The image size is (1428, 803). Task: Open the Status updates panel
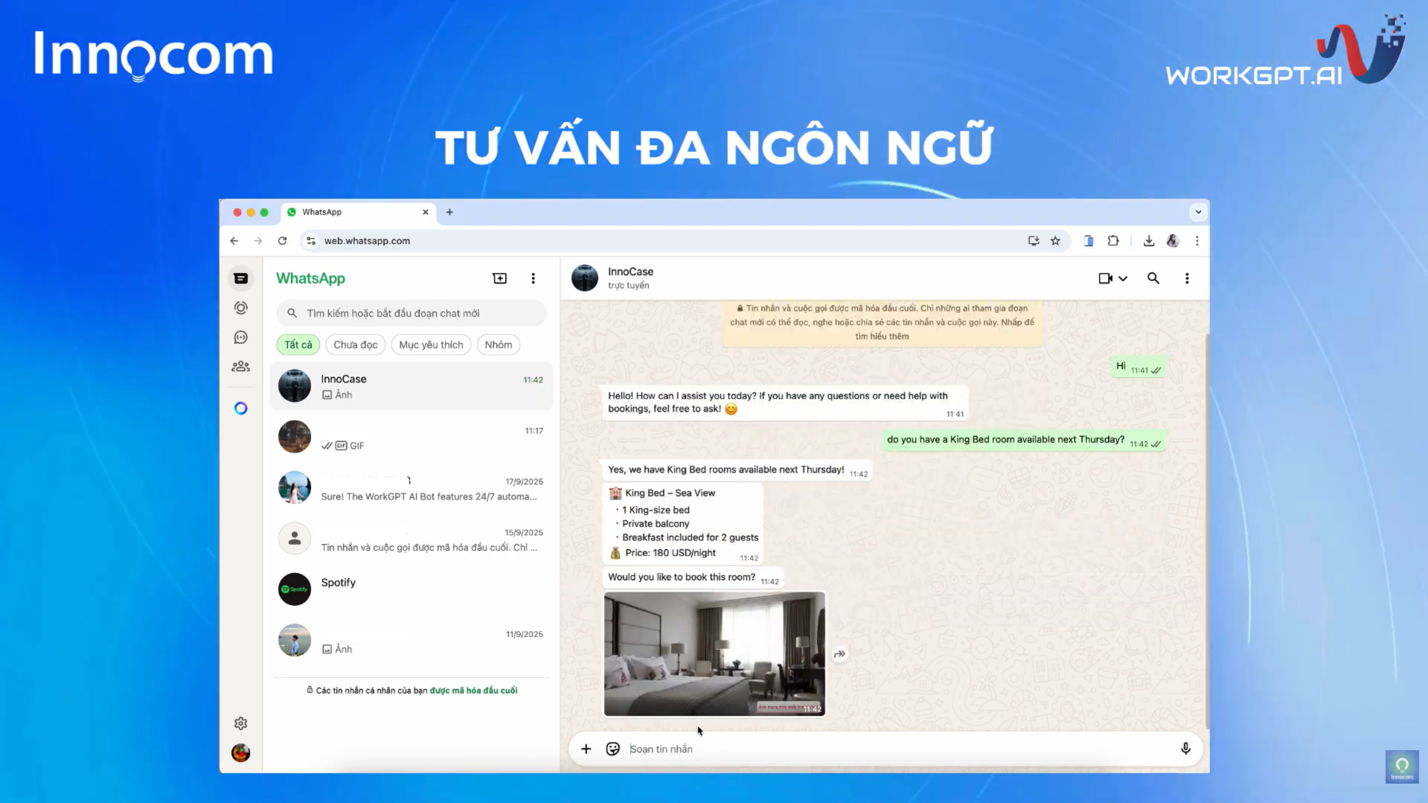click(241, 307)
